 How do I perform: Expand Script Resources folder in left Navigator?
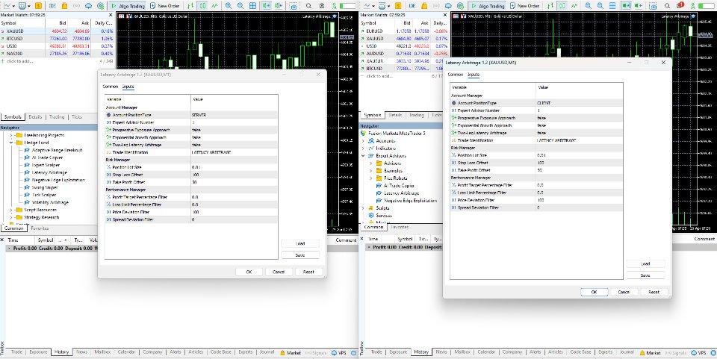tap(11, 210)
